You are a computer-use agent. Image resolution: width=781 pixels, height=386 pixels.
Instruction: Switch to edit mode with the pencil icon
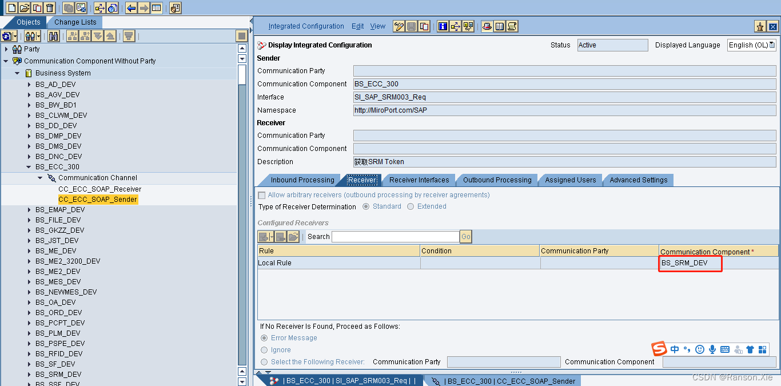point(399,26)
